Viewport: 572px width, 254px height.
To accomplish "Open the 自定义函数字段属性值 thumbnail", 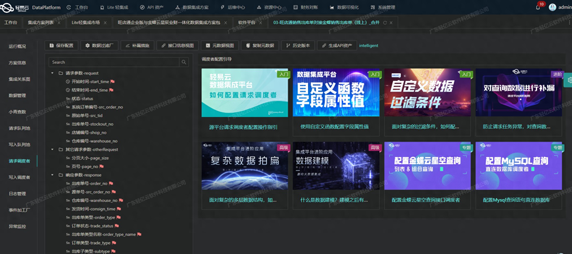I will click(336, 92).
